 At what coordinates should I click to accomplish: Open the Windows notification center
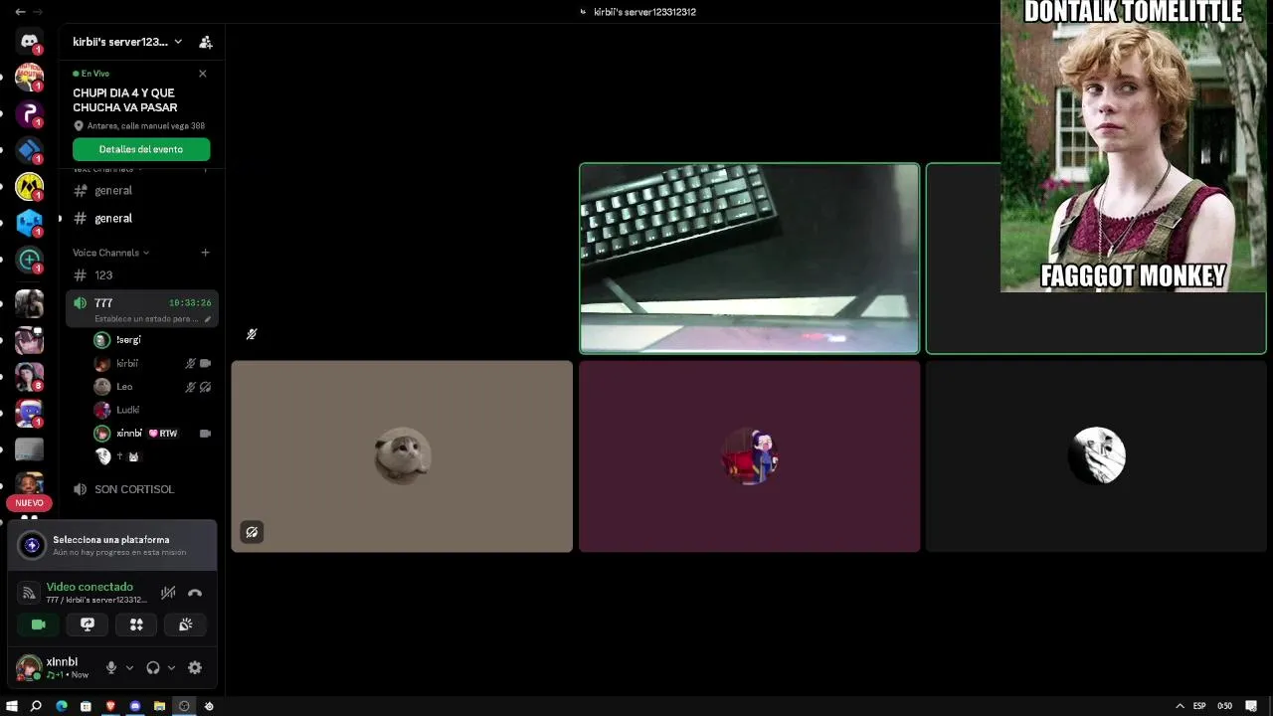coord(1251,706)
